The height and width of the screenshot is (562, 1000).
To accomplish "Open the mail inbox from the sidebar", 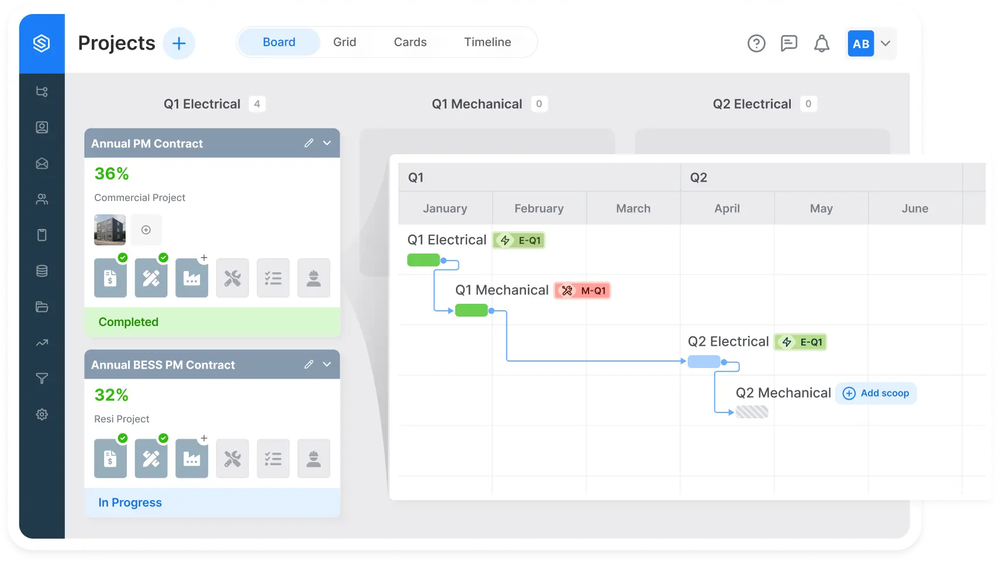I will tap(42, 164).
